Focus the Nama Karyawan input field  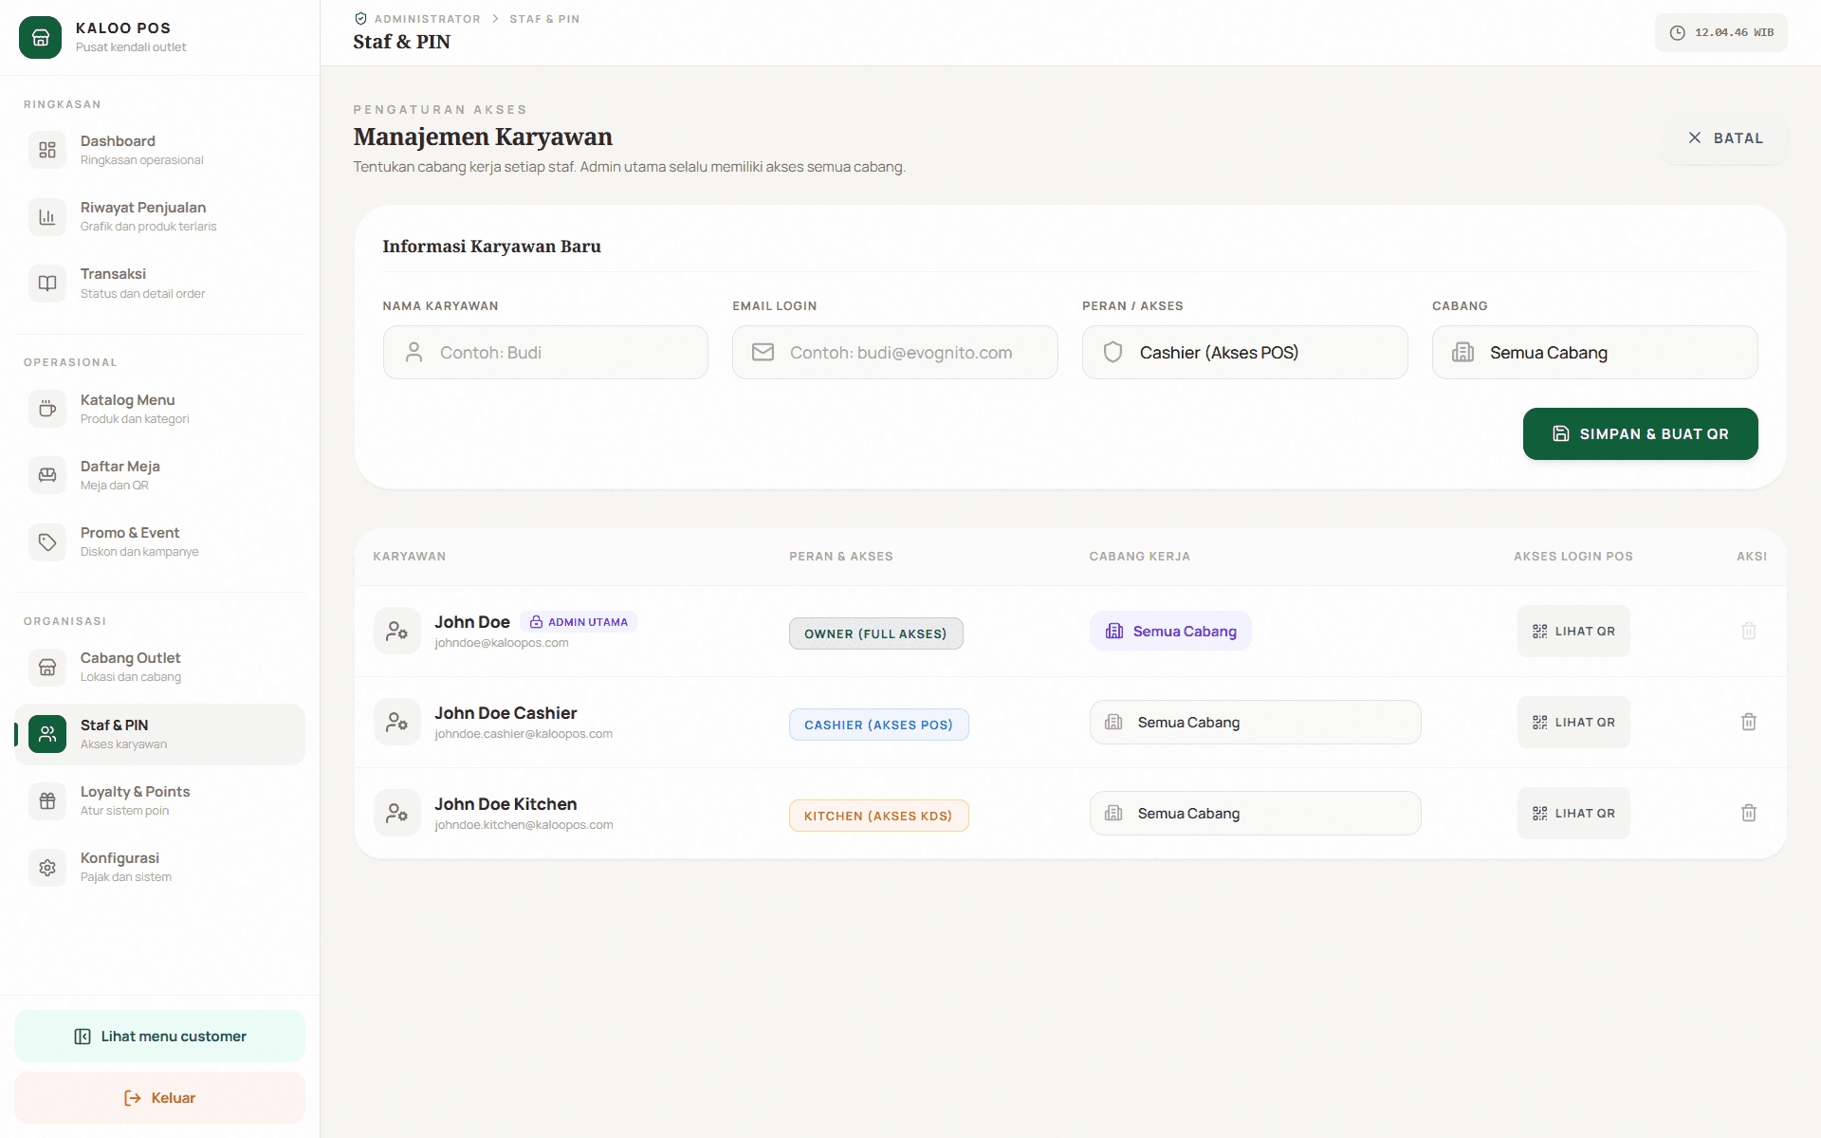tap(545, 353)
